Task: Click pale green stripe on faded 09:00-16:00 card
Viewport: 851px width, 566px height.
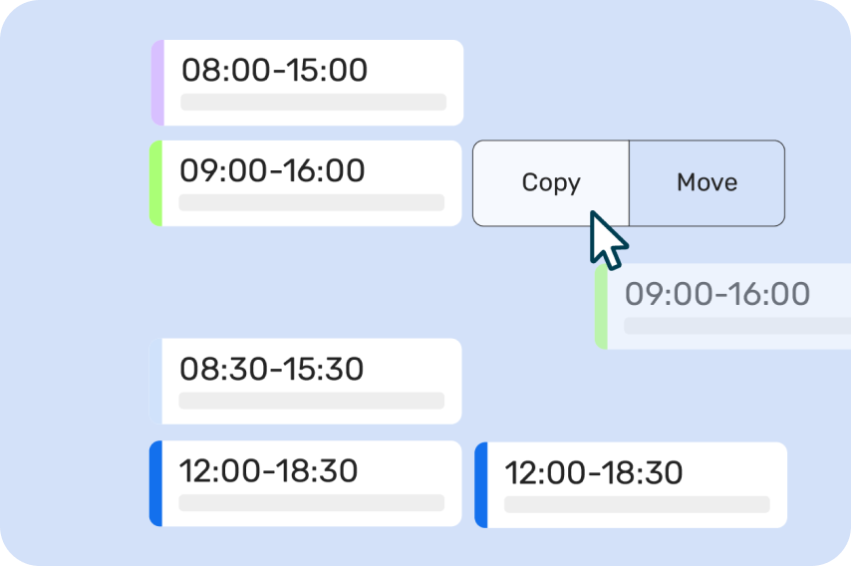Action: click(601, 307)
